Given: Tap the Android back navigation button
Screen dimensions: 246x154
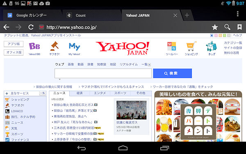Looking at the screenshot, I should [82, 148].
